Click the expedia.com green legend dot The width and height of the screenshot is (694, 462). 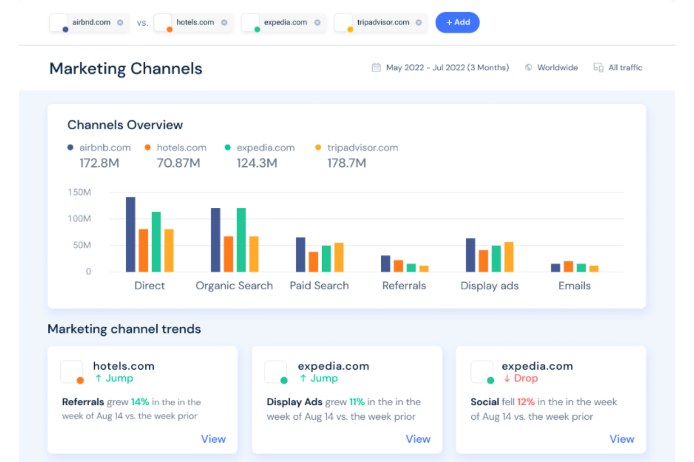pyautogui.click(x=227, y=147)
